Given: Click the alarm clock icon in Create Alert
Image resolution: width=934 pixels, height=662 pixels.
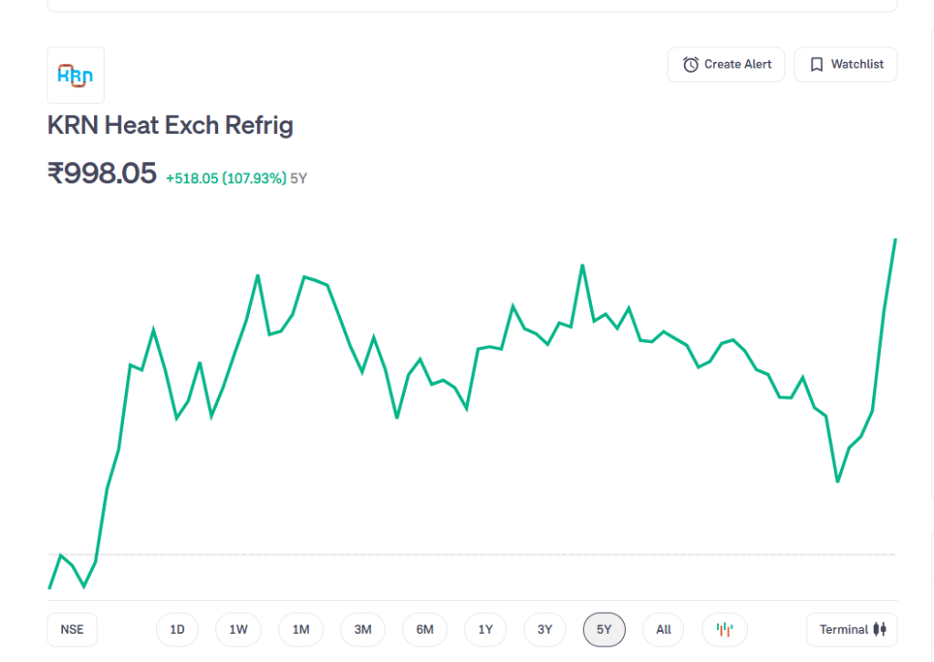Looking at the screenshot, I should coord(690,65).
